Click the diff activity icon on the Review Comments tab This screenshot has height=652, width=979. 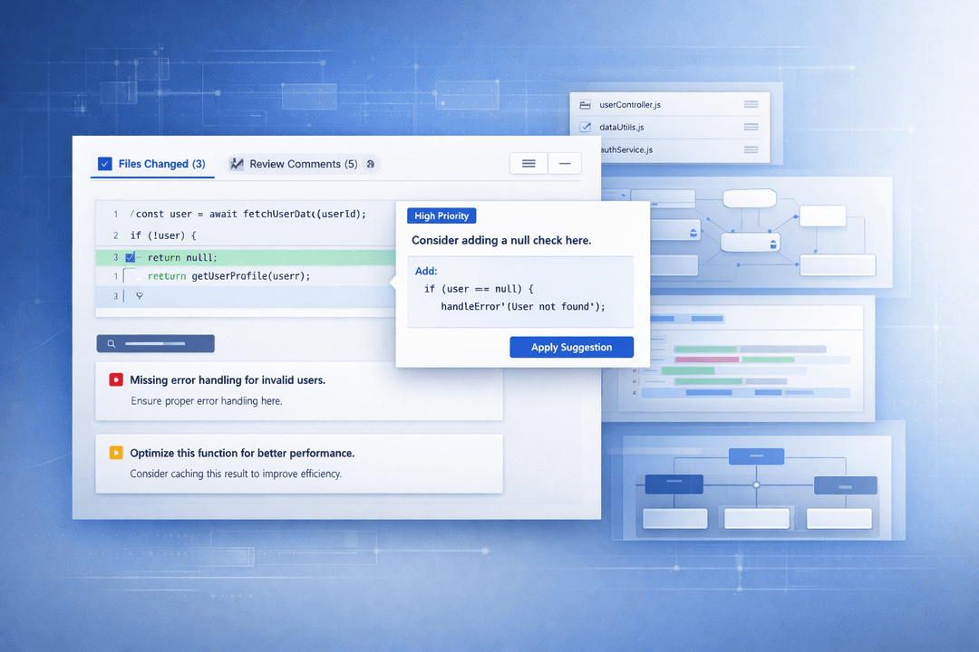(237, 163)
